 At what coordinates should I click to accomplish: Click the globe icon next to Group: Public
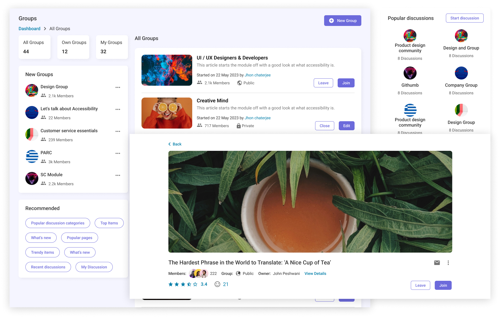[238, 273]
